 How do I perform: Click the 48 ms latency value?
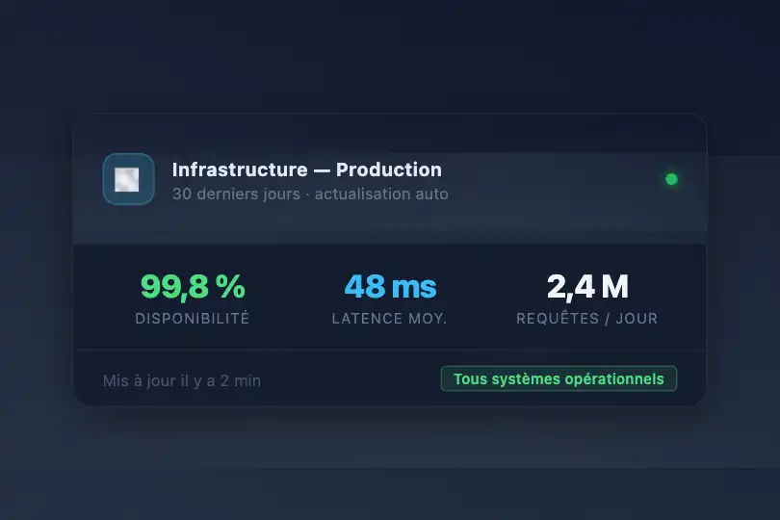click(390, 287)
